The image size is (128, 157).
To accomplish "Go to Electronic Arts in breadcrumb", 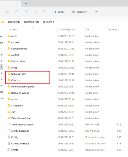I will 31,22.
